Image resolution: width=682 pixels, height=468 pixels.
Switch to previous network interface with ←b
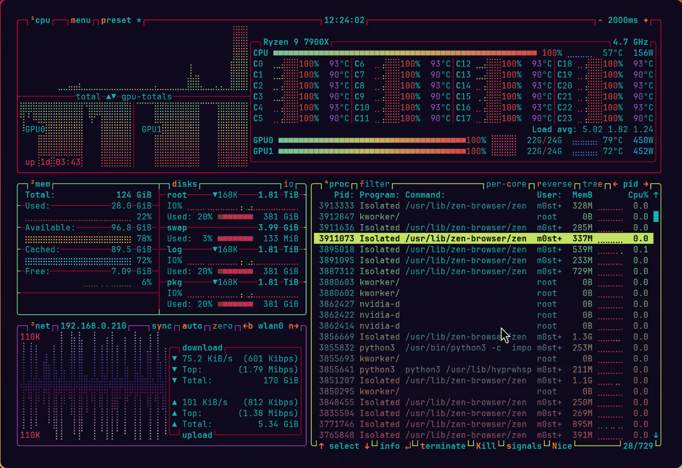pyautogui.click(x=248, y=326)
